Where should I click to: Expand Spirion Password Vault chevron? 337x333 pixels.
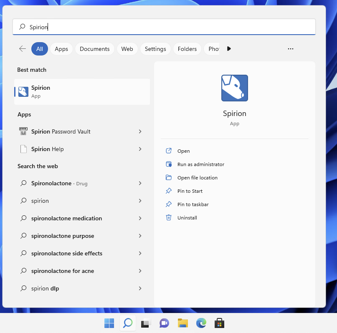pos(140,131)
